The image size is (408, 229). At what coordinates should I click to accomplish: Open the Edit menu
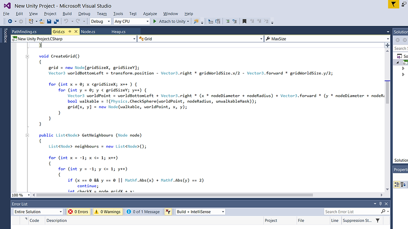tap(19, 14)
